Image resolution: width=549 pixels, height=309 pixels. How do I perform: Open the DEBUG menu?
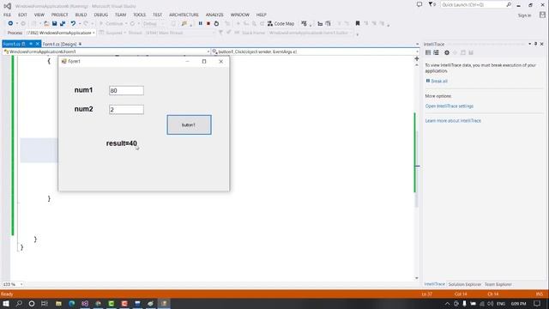pyautogui.click(x=101, y=15)
